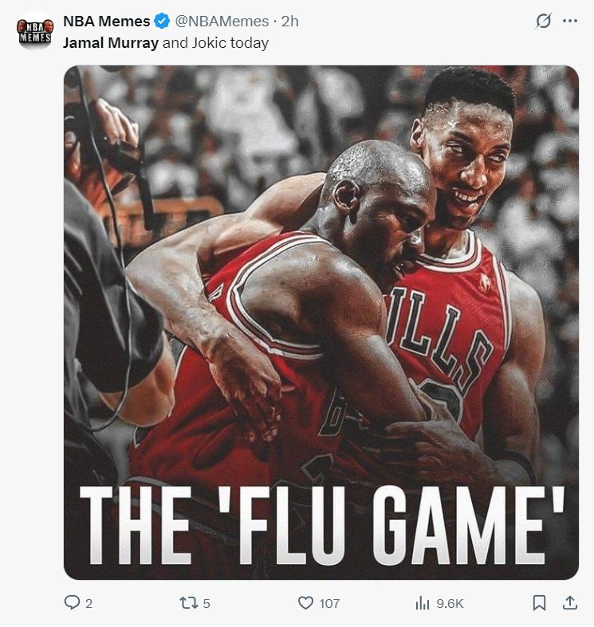Click the blue verified badge
Screen dimensions: 594x627
tap(162, 22)
